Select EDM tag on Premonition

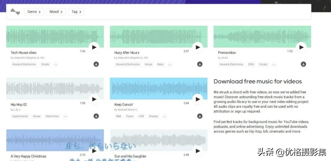tap(251, 65)
